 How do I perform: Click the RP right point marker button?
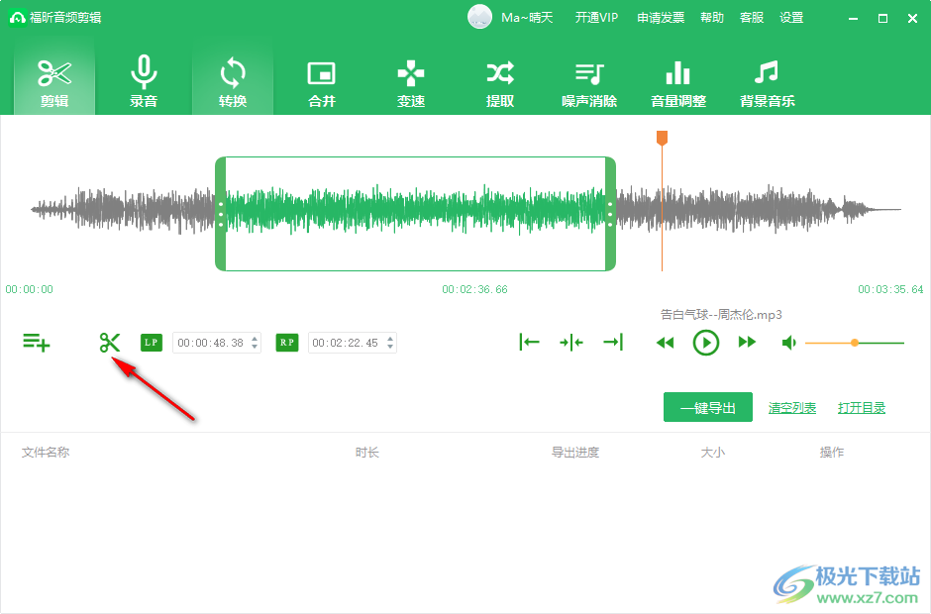[x=287, y=343]
